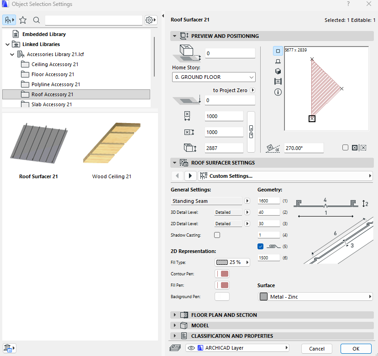
Task: Toggle chain link between dimension fields
Action: click(x=251, y=132)
